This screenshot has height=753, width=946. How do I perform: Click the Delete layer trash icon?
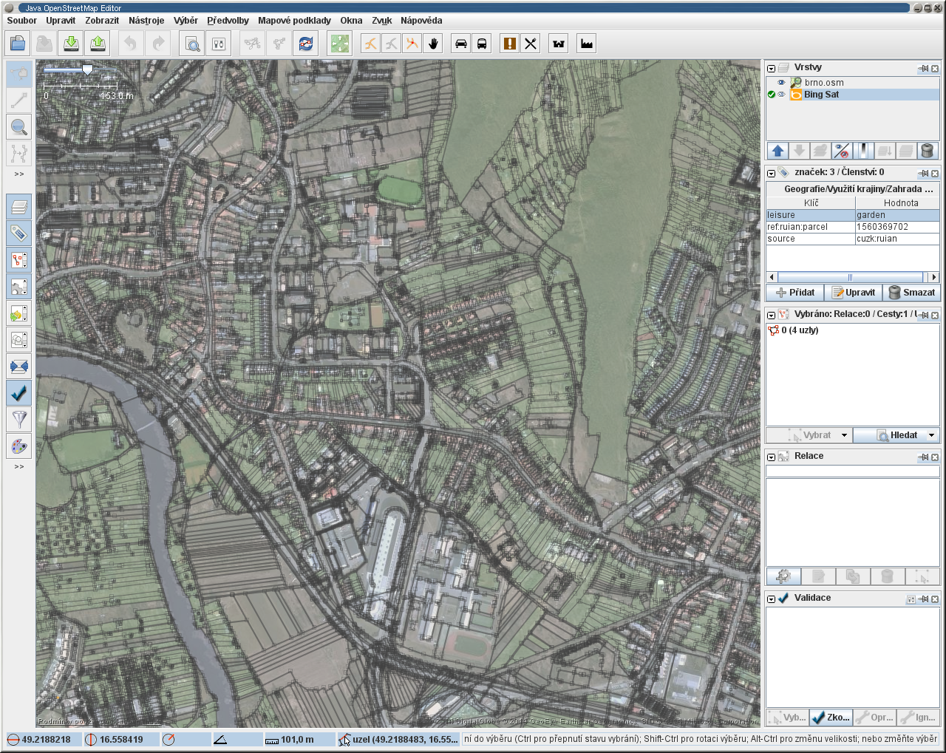click(x=927, y=151)
